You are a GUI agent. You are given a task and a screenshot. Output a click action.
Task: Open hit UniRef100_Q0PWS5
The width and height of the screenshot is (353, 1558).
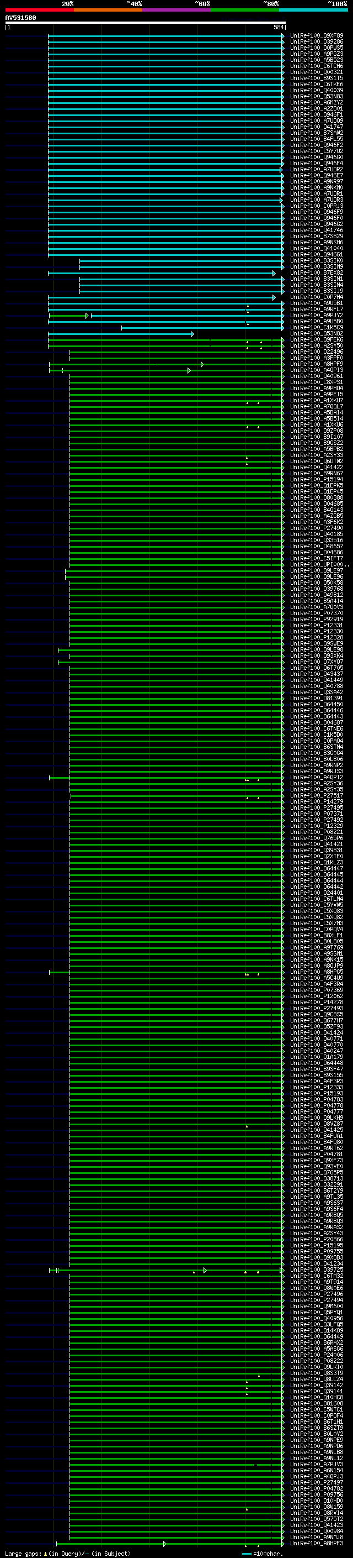pyautogui.click(x=317, y=48)
